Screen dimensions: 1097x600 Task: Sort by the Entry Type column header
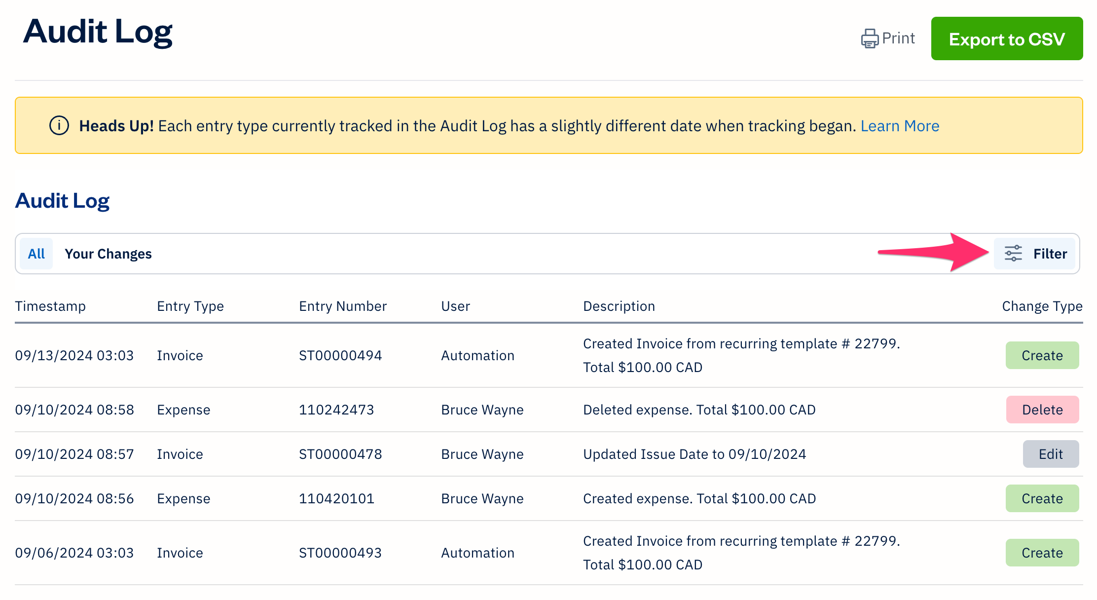190,306
